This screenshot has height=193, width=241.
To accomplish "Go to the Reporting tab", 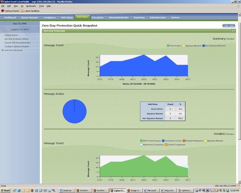I will tap(139, 18).
